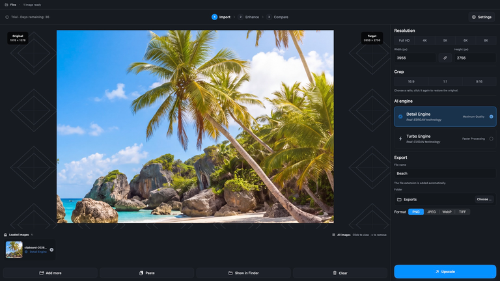Viewport: 500px width, 281px height.
Task: Set export format to JPEG
Action: pyautogui.click(x=431, y=212)
